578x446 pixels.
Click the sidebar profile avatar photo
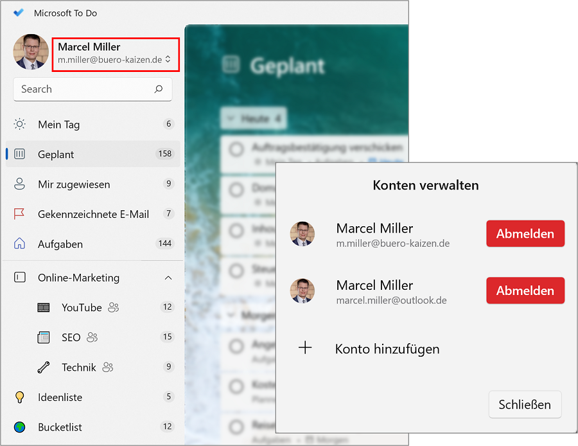[31, 52]
